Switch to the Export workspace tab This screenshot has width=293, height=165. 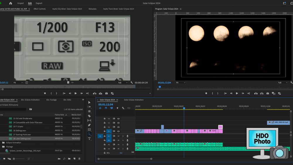39,3
